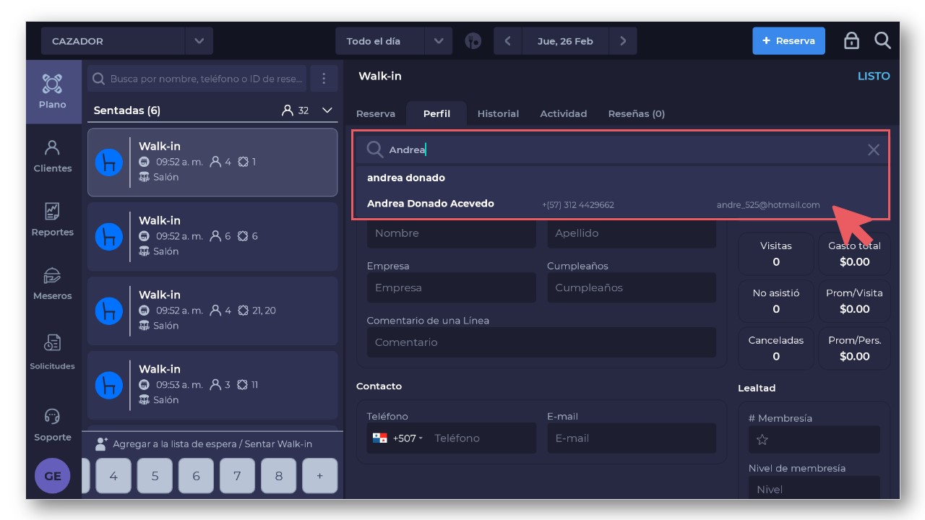925x520 pixels.
Task: Go to the next day
Action: click(623, 41)
